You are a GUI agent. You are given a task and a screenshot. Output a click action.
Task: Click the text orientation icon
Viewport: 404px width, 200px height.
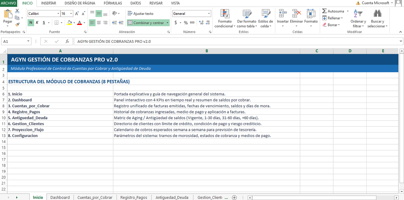pyautogui.click(x=115, y=13)
